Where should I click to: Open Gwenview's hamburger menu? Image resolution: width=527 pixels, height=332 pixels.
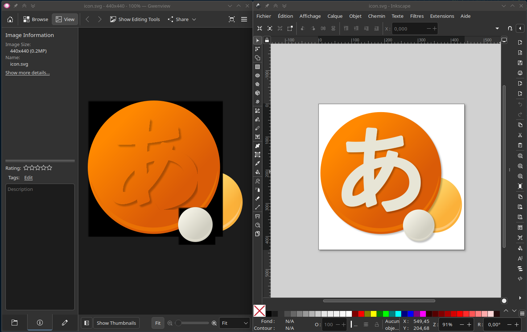(244, 19)
